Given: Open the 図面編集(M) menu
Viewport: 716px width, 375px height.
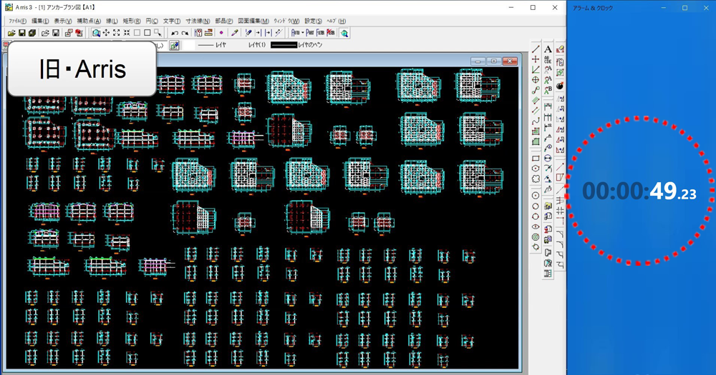Looking at the screenshot, I should click(253, 21).
